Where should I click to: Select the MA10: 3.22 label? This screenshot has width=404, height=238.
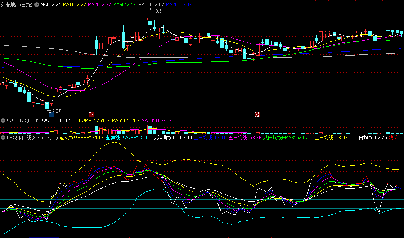click(75, 5)
